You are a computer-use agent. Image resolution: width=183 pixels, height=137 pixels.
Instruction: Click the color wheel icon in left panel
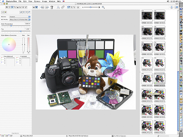click(x=5, y=12)
